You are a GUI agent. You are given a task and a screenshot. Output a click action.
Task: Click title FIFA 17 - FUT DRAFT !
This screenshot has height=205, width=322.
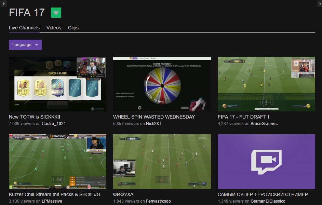(243, 117)
